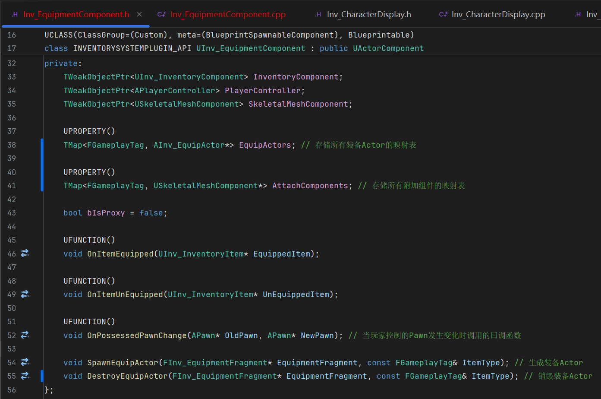Click UPROPERTY() on line 40
The width and height of the screenshot is (601, 399).
click(89, 172)
